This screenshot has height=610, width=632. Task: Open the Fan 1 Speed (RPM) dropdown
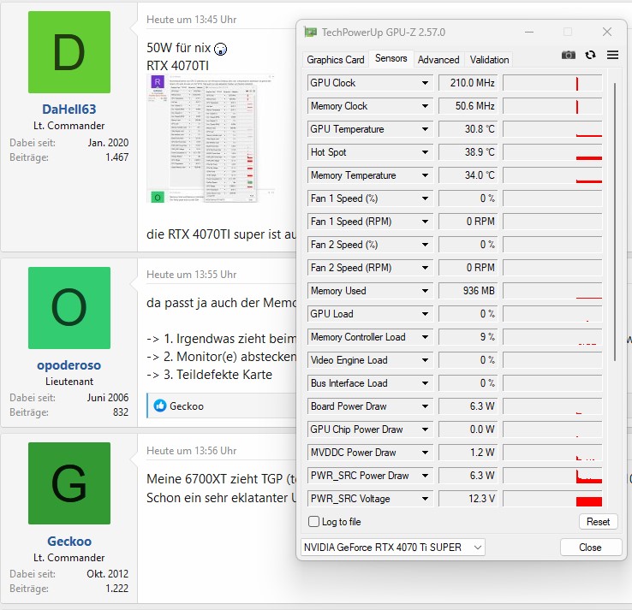(x=425, y=222)
